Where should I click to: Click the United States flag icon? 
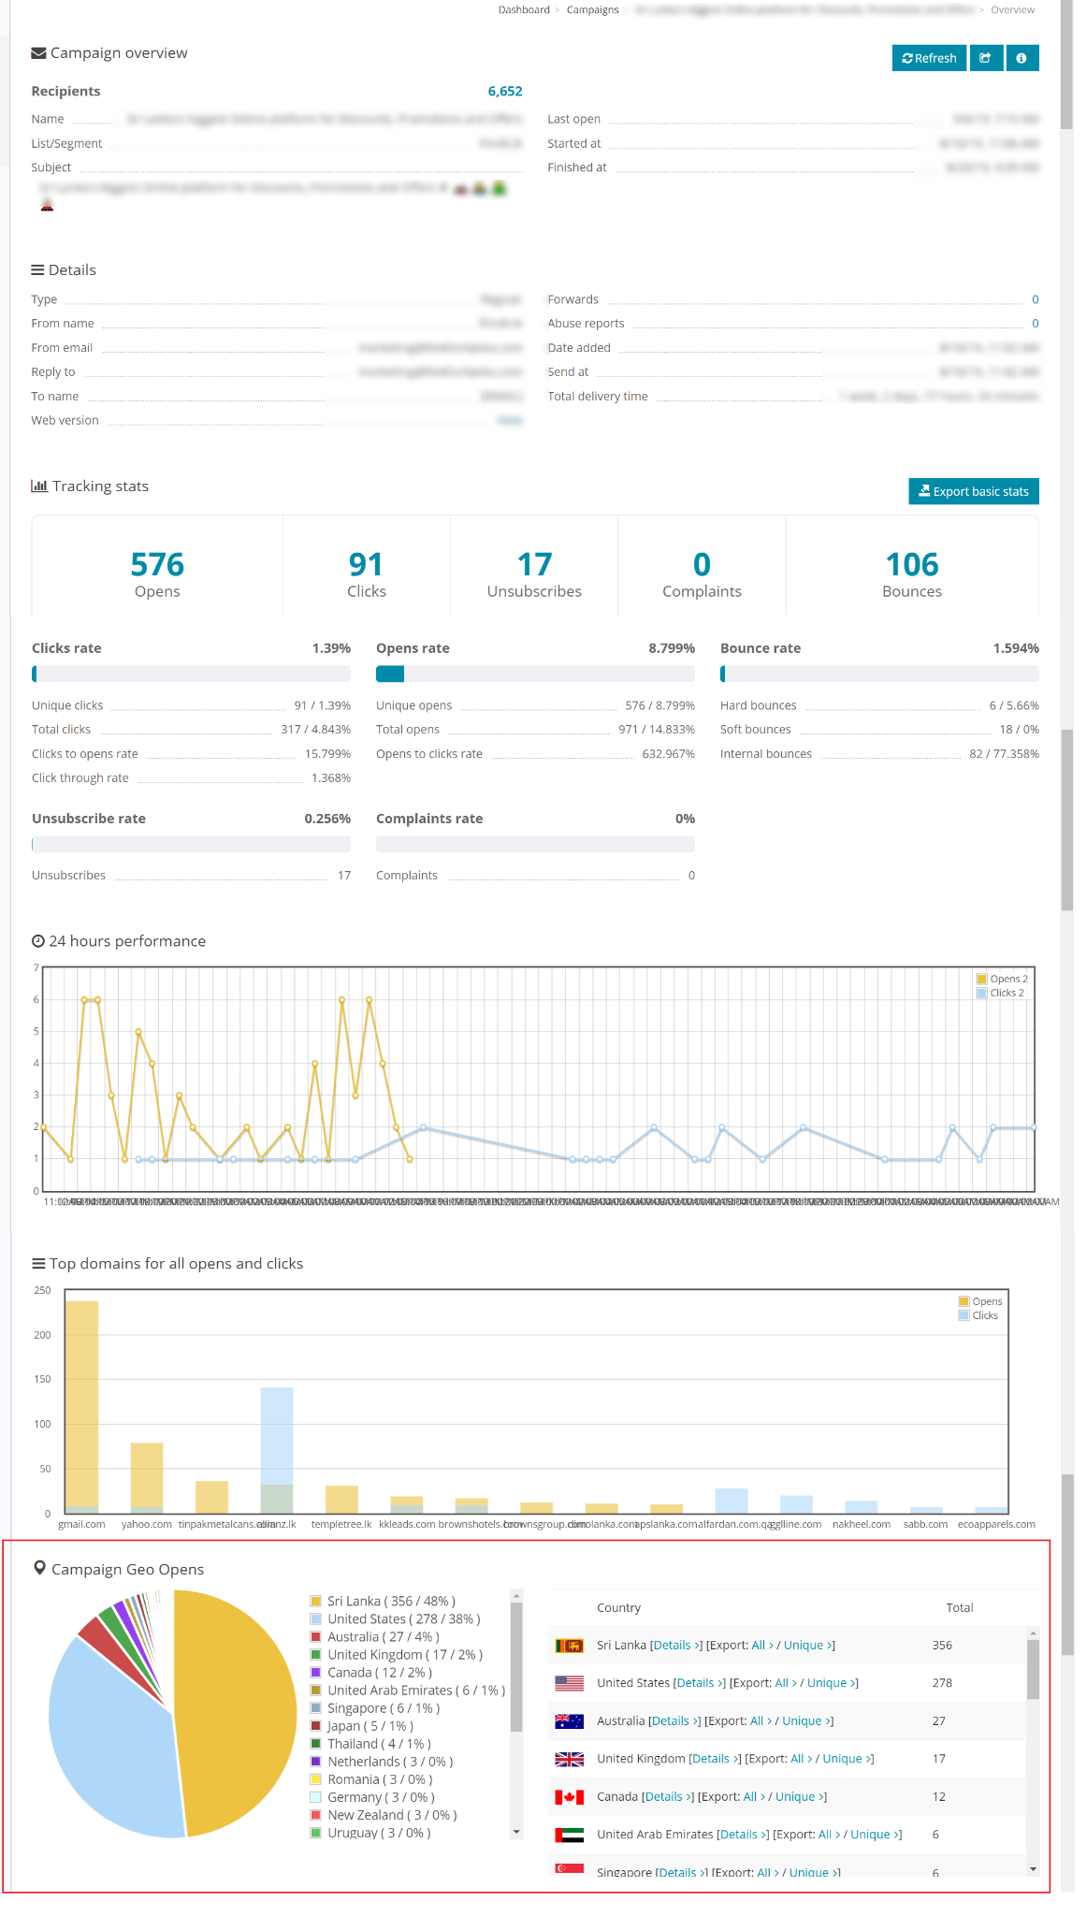click(569, 1683)
